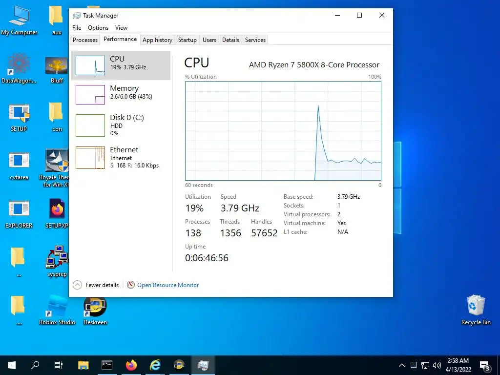Maximize the Task Manager window
Screen dimensions: 500x375
[x=359, y=15]
